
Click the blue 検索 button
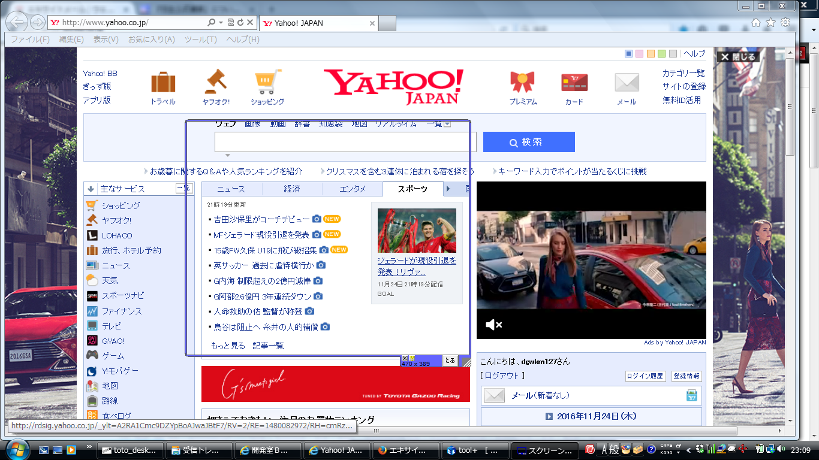tap(529, 142)
